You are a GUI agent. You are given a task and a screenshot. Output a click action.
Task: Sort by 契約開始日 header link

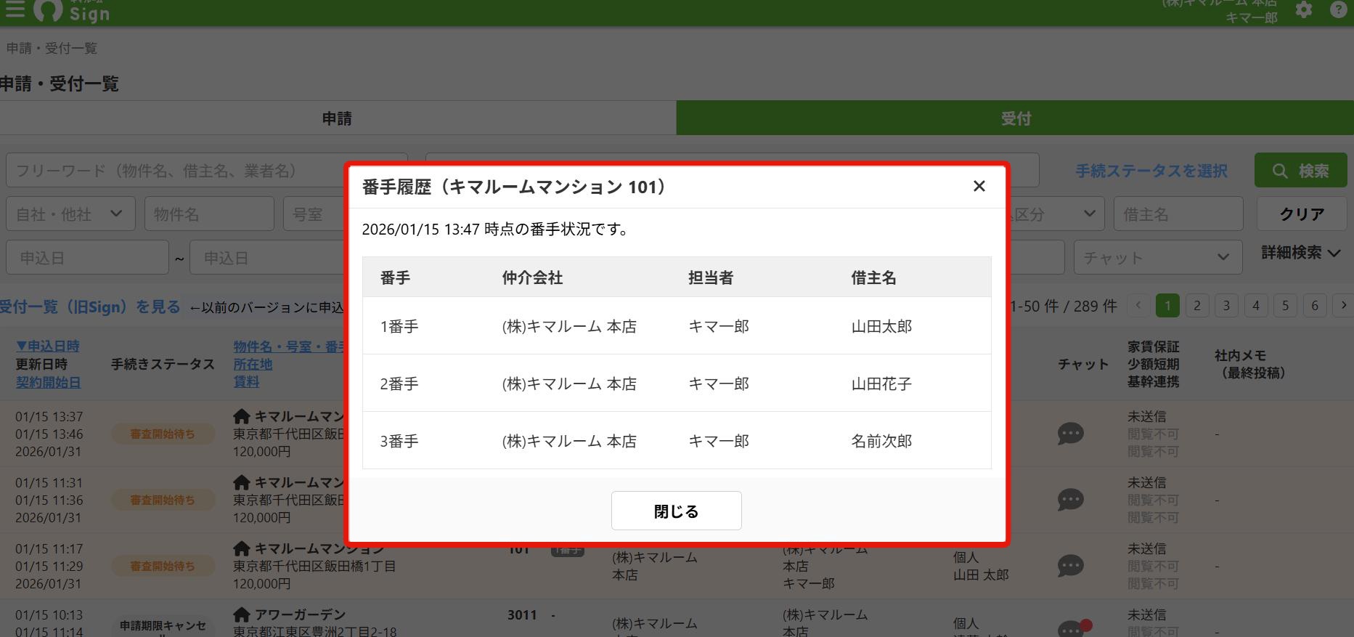48,382
